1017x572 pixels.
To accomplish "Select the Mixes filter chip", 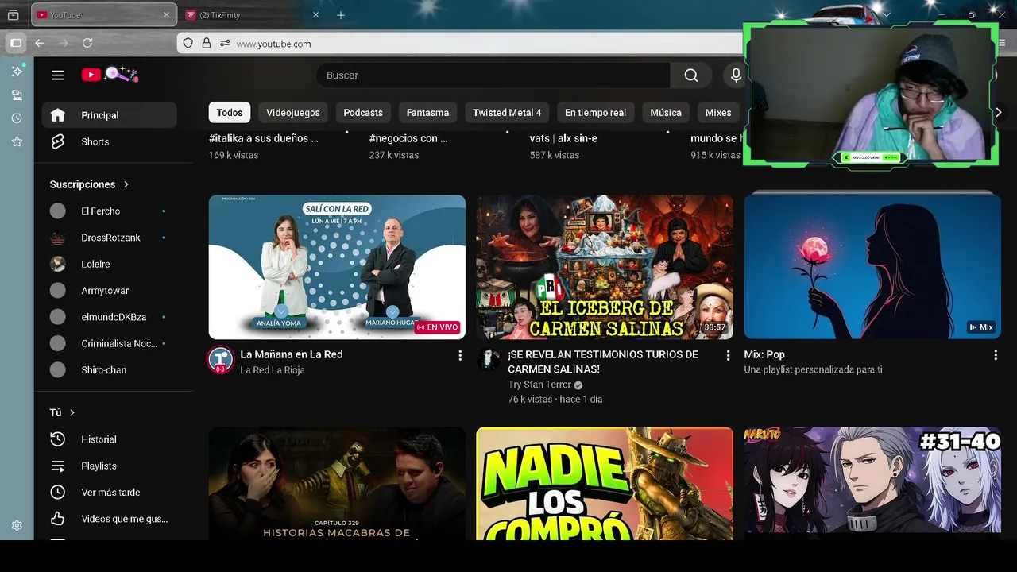I will pyautogui.click(x=718, y=113).
